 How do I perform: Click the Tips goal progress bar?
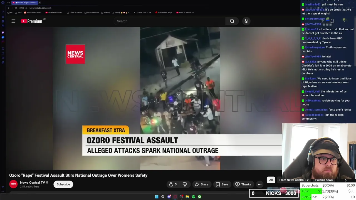coord(328,191)
